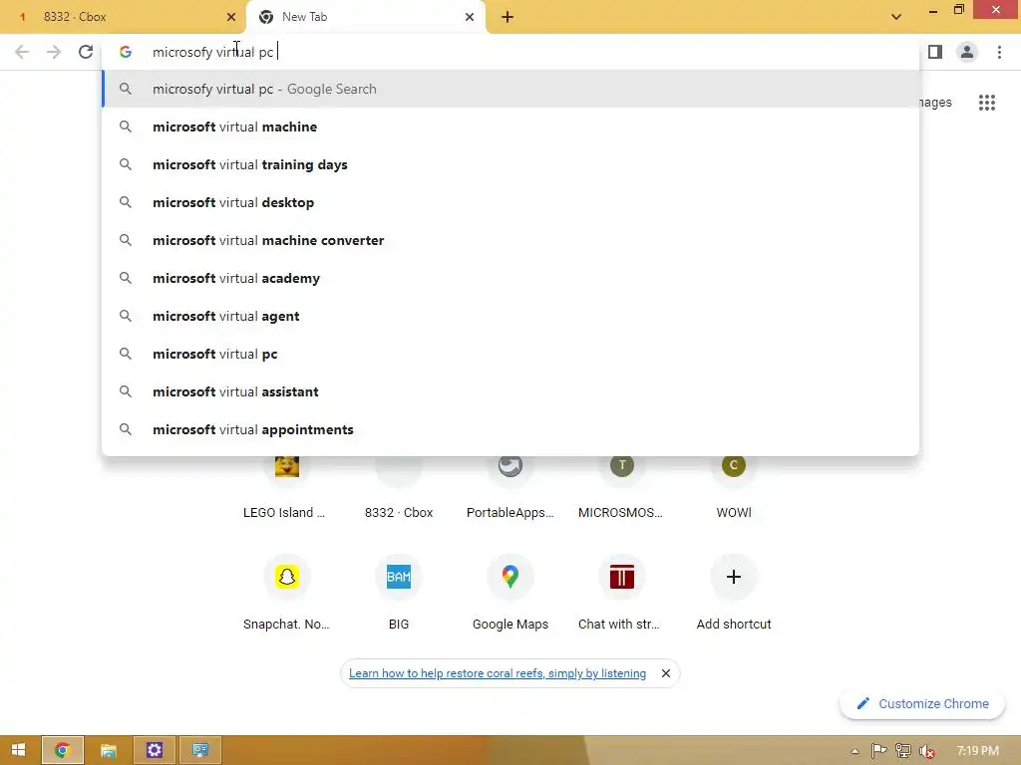
Task: Choose 'microsoft virtual agent' suggestion
Action: pyautogui.click(x=511, y=316)
